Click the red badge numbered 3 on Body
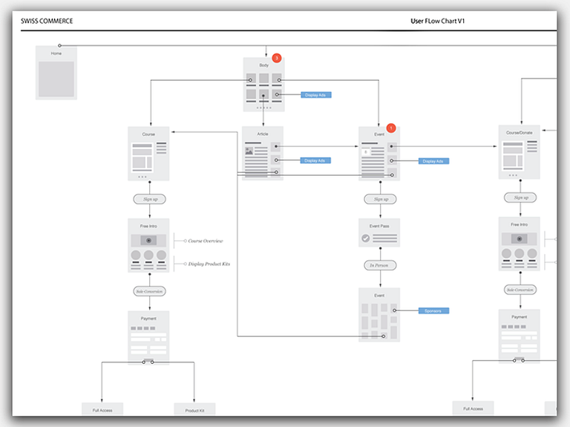 (x=277, y=58)
